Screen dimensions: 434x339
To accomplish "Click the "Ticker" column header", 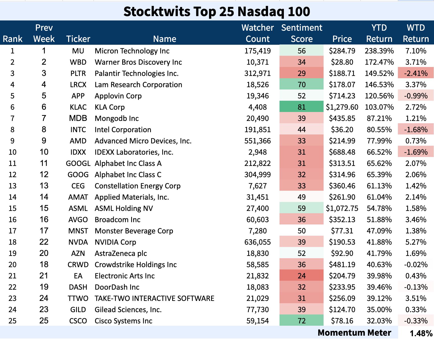I will pyautogui.click(x=78, y=39).
